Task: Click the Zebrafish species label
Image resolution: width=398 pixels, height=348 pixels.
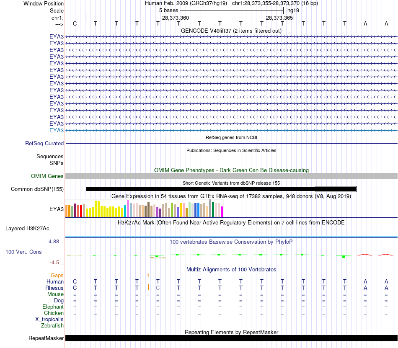Action: point(52,325)
